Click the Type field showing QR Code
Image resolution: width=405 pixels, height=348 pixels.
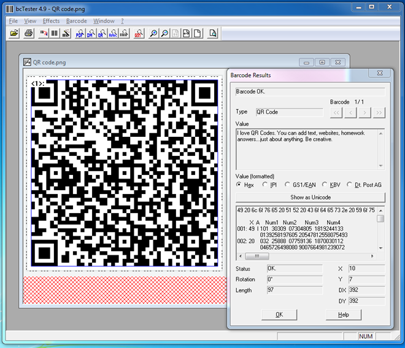[289, 112]
